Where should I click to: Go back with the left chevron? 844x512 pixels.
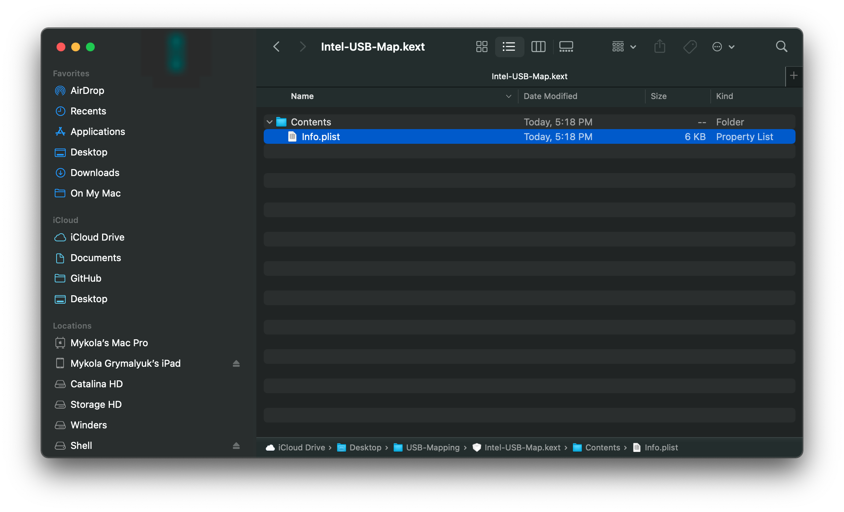point(277,47)
